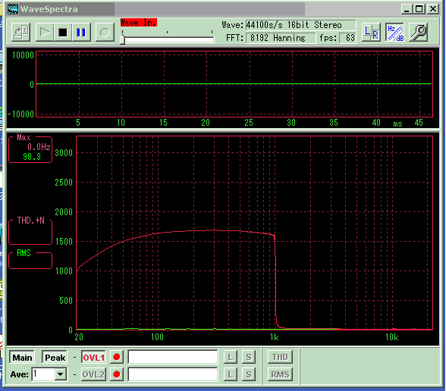The width and height of the screenshot is (446, 391).
Task: Toggle the Main spectrum display button
Action: (x=22, y=357)
